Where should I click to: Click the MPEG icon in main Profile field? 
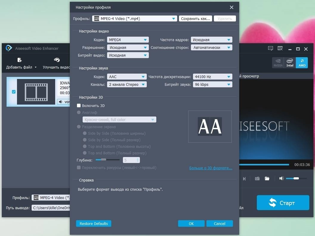click(36, 198)
